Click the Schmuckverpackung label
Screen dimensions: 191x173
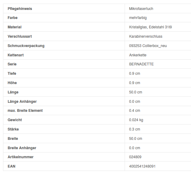point(26,46)
